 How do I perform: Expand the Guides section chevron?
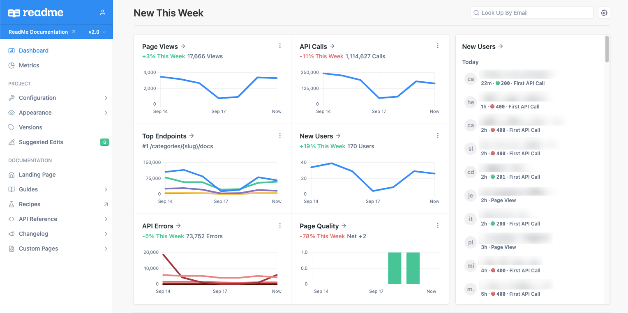[x=106, y=189]
